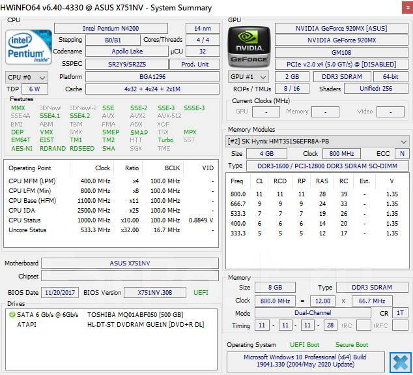
Task: Click the empty Chipset field
Action: [130, 276]
